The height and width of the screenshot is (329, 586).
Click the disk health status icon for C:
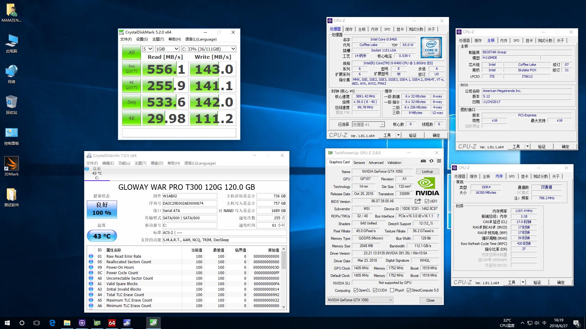tap(87, 169)
